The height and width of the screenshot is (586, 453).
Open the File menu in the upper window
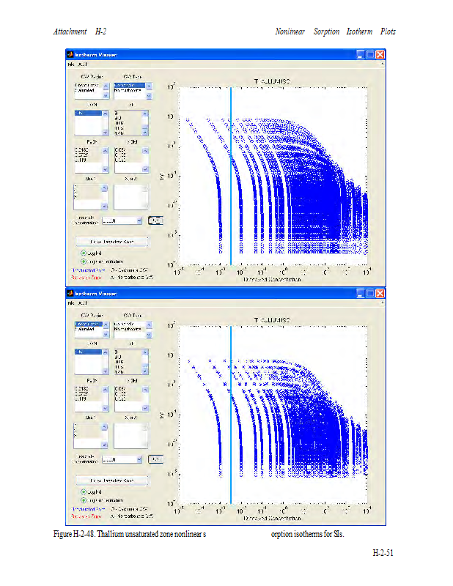(72, 64)
